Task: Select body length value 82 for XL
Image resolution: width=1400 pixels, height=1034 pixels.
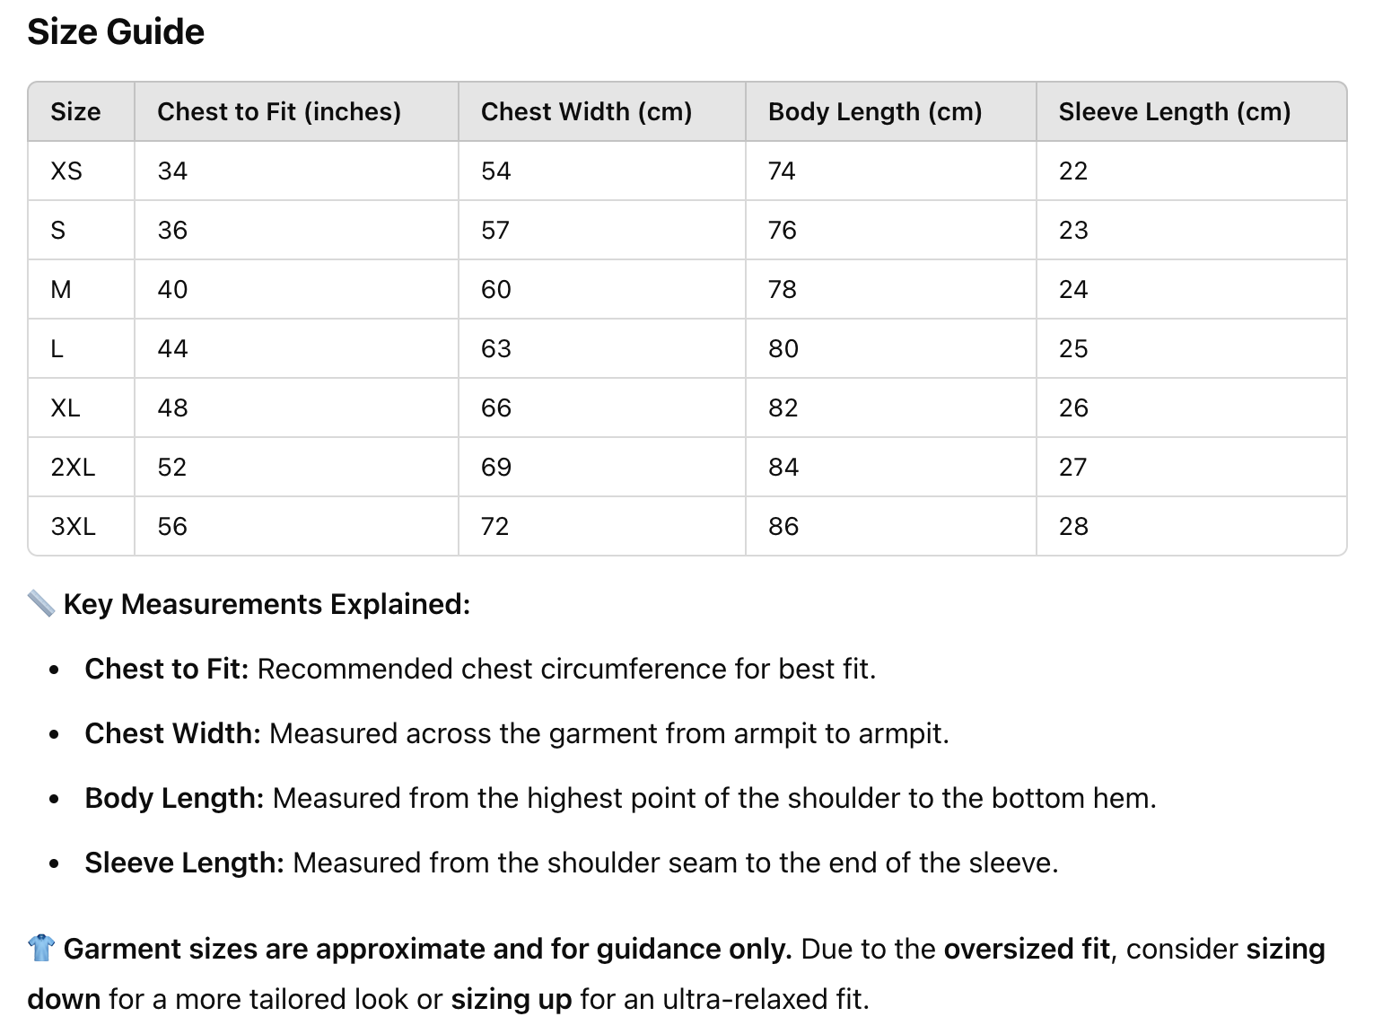Action: click(x=783, y=408)
